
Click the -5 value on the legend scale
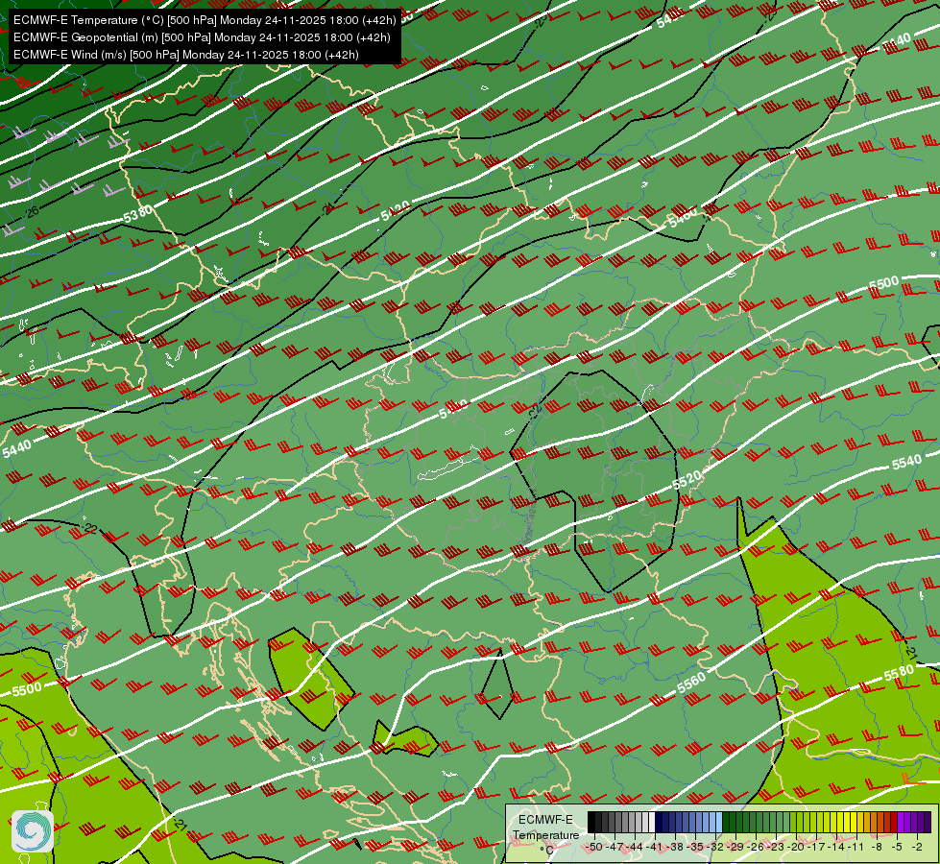tap(896, 847)
